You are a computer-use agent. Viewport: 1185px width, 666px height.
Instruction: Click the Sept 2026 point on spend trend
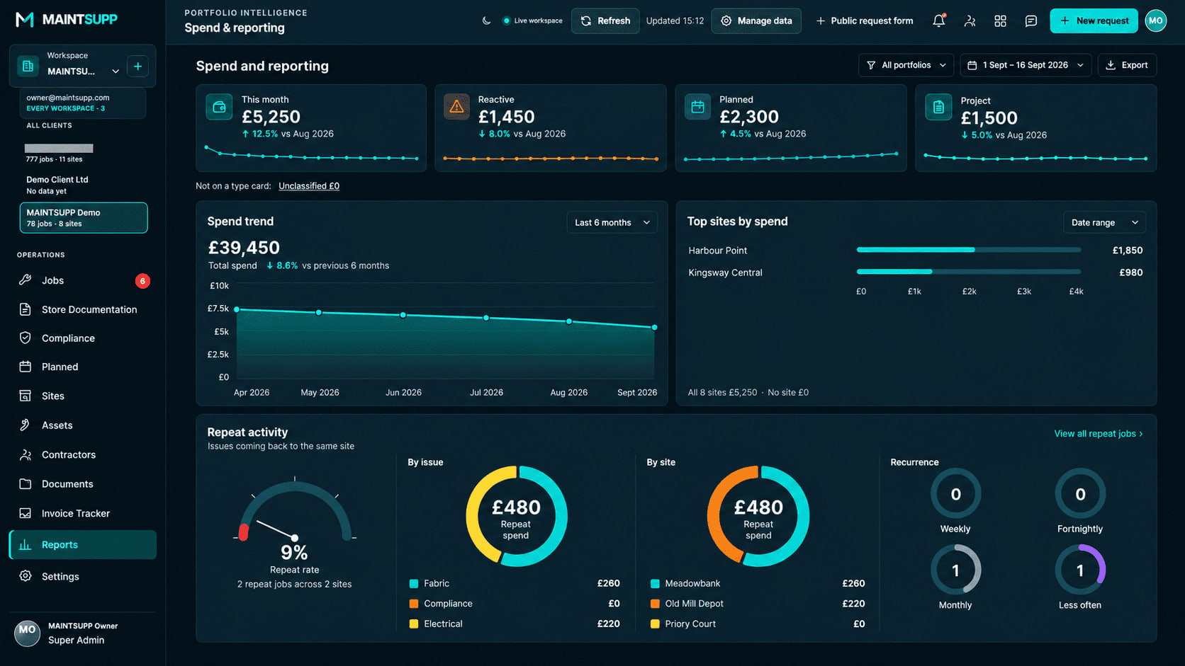pos(654,328)
